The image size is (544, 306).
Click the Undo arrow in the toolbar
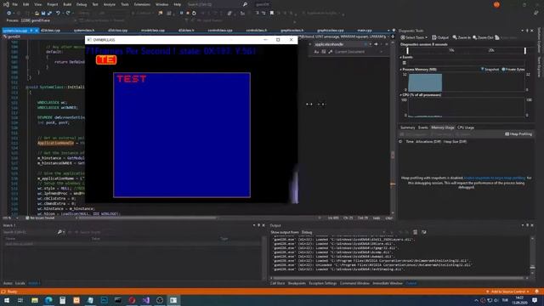tap(58, 14)
